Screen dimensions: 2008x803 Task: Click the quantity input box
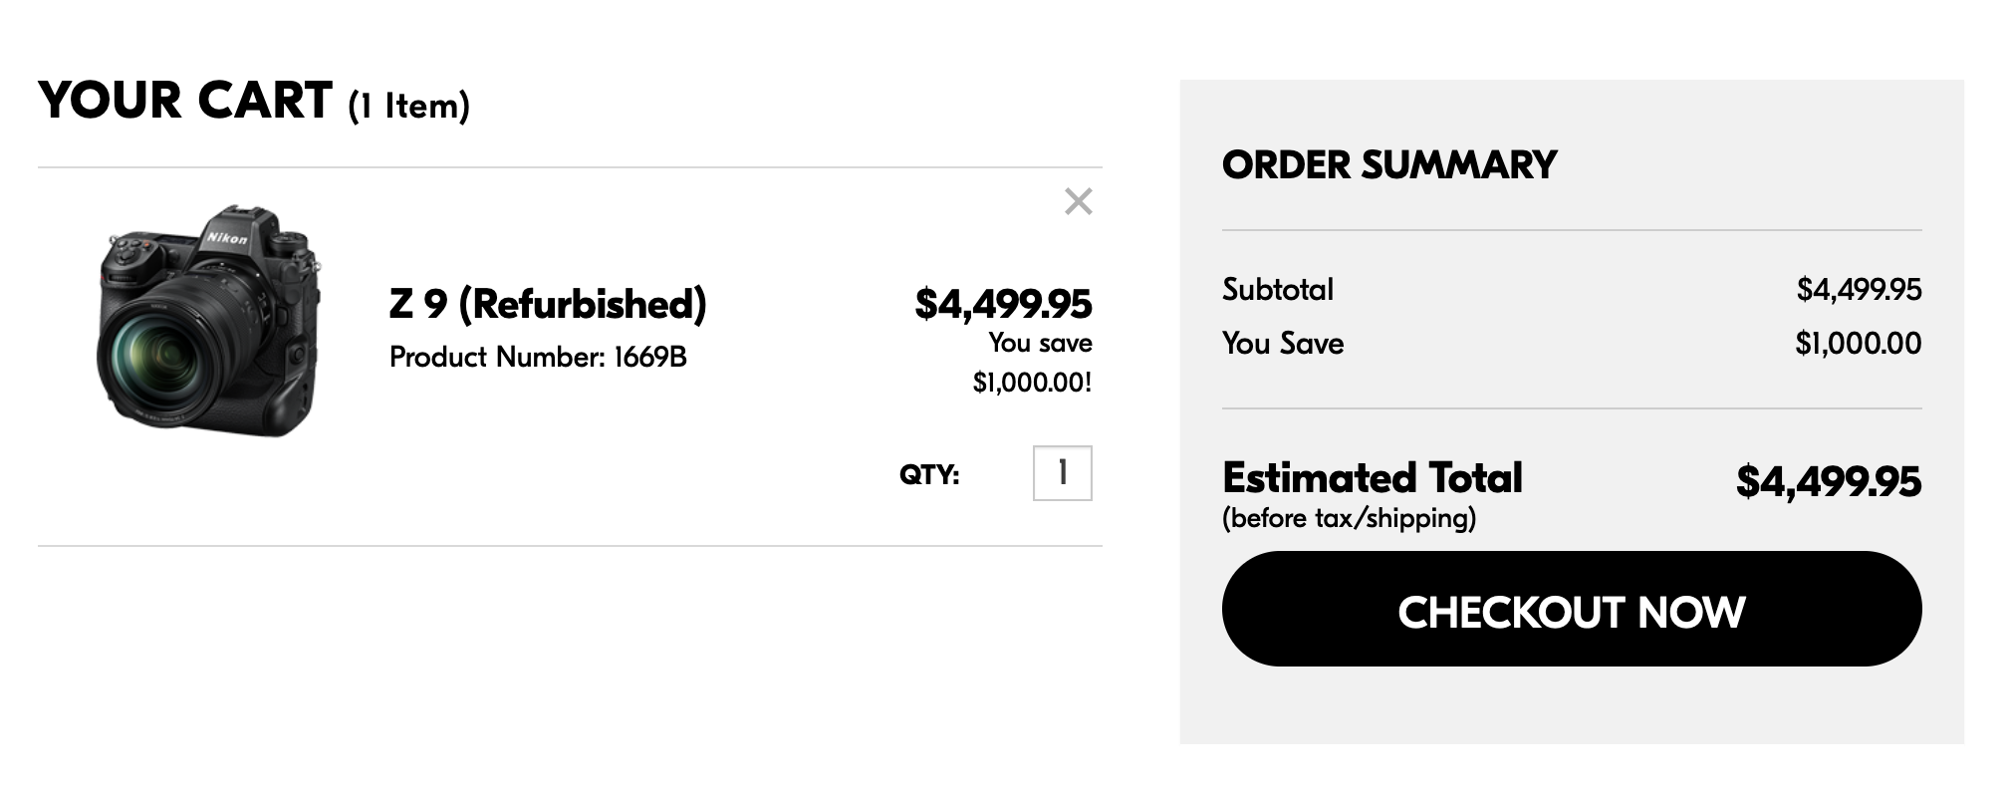1062,473
